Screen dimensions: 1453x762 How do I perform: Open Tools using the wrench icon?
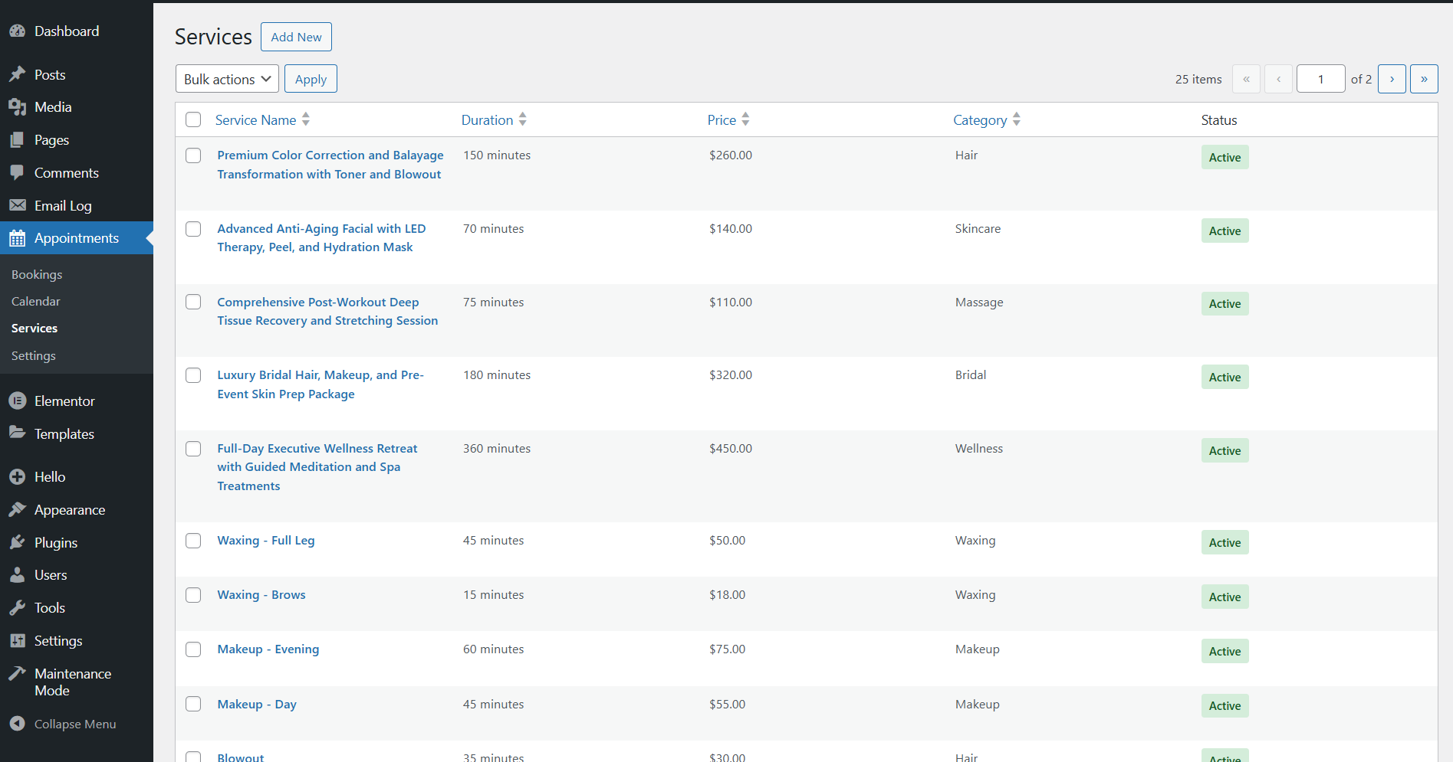pyautogui.click(x=18, y=607)
